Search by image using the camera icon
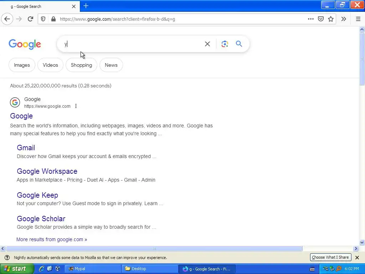 click(225, 44)
